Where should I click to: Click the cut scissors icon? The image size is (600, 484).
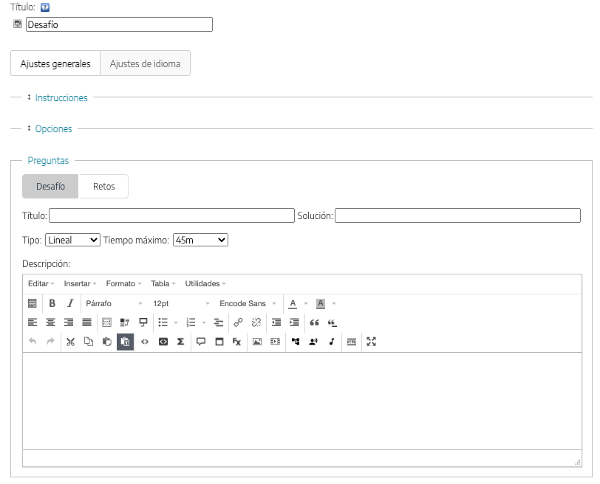pyautogui.click(x=70, y=342)
